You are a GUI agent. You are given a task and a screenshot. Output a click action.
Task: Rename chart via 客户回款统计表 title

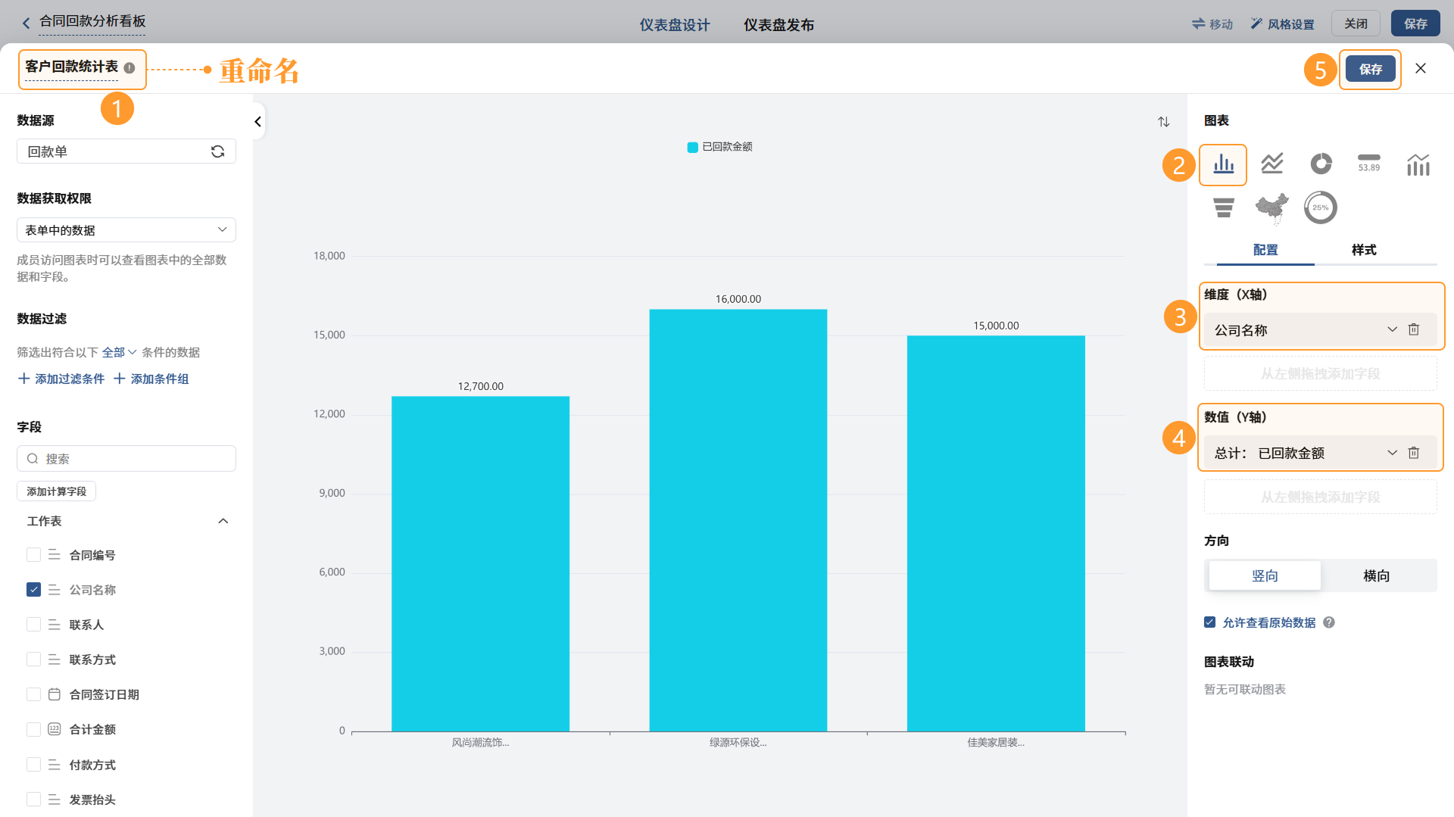tap(71, 67)
